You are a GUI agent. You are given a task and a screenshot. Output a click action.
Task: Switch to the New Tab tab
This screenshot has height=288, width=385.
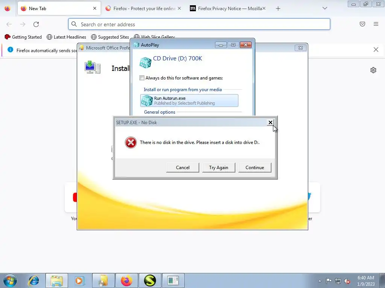click(x=59, y=8)
